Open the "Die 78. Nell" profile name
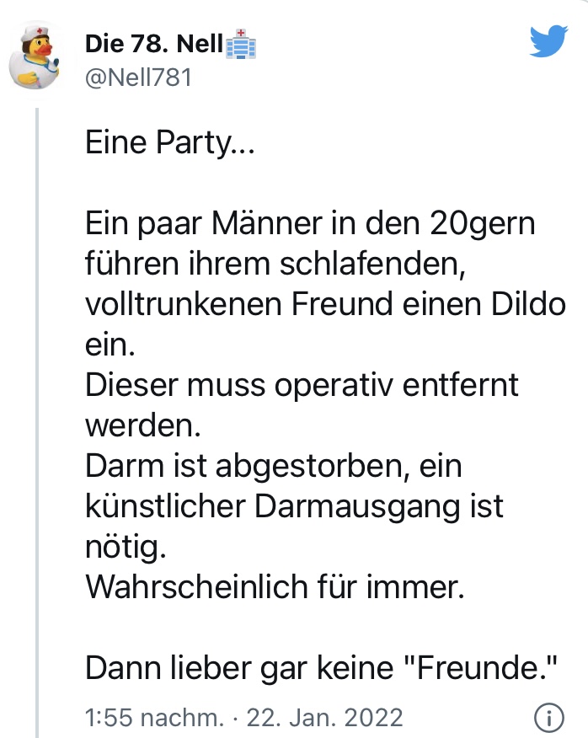The image size is (588, 738). click(x=152, y=45)
